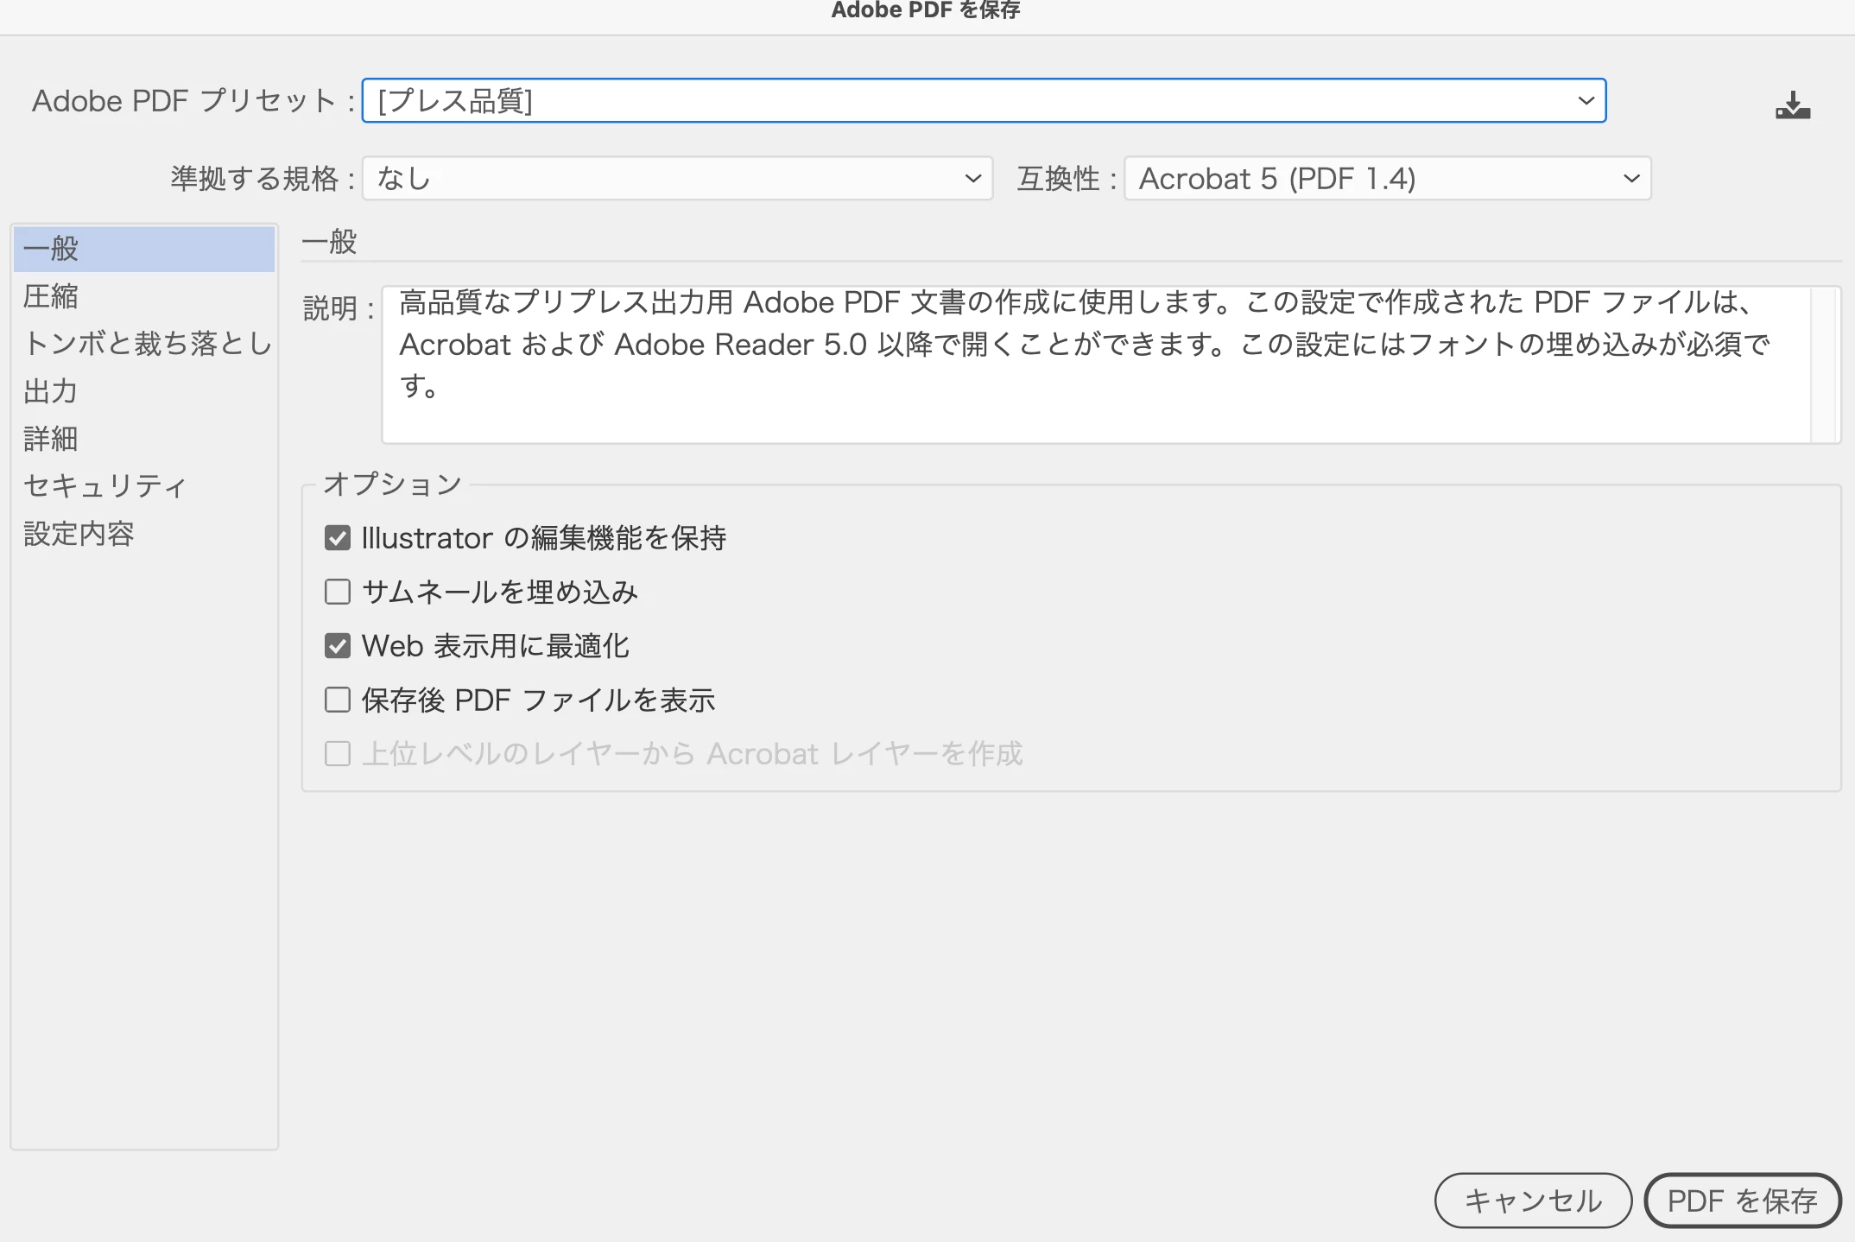
Task: Select the 一般 category in sidebar
Action: pos(144,249)
